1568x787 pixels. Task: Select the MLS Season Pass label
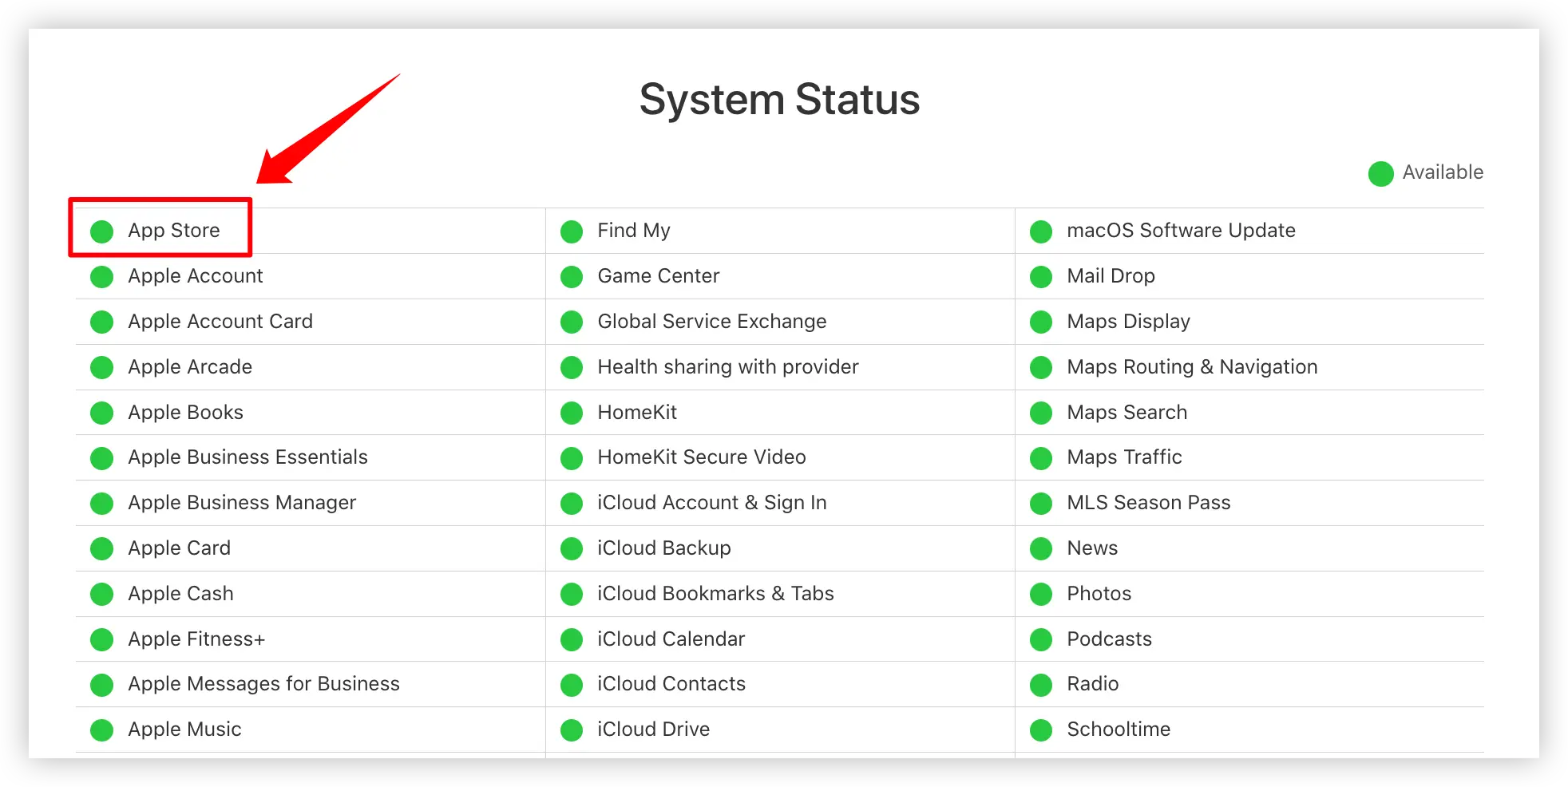1149,503
